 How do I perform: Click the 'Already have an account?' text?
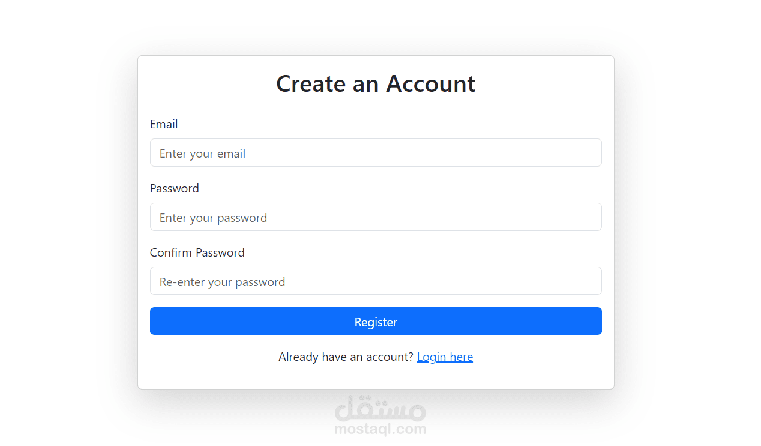(x=346, y=357)
